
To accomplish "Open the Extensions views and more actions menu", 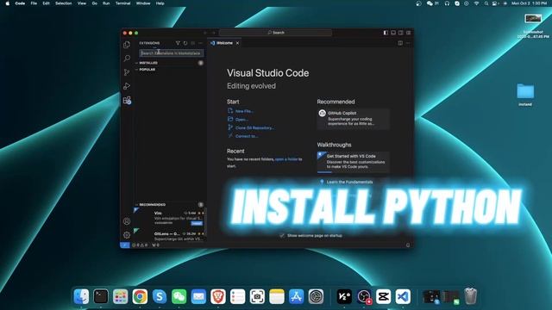I will click(x=200, y=43).
